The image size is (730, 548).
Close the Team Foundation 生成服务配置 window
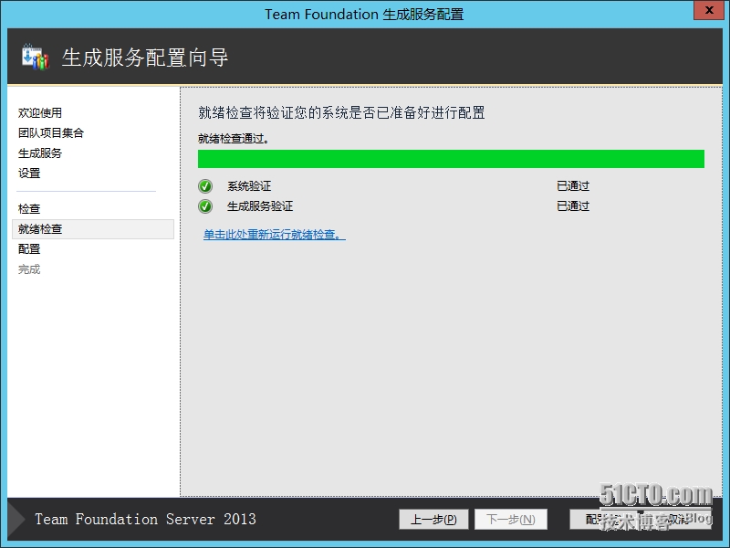click(709, 10)
